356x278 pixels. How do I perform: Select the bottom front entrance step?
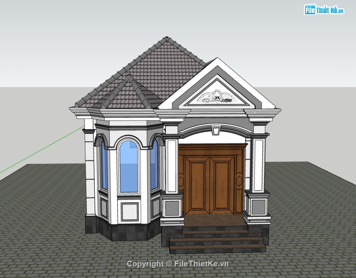pos(217,248)
